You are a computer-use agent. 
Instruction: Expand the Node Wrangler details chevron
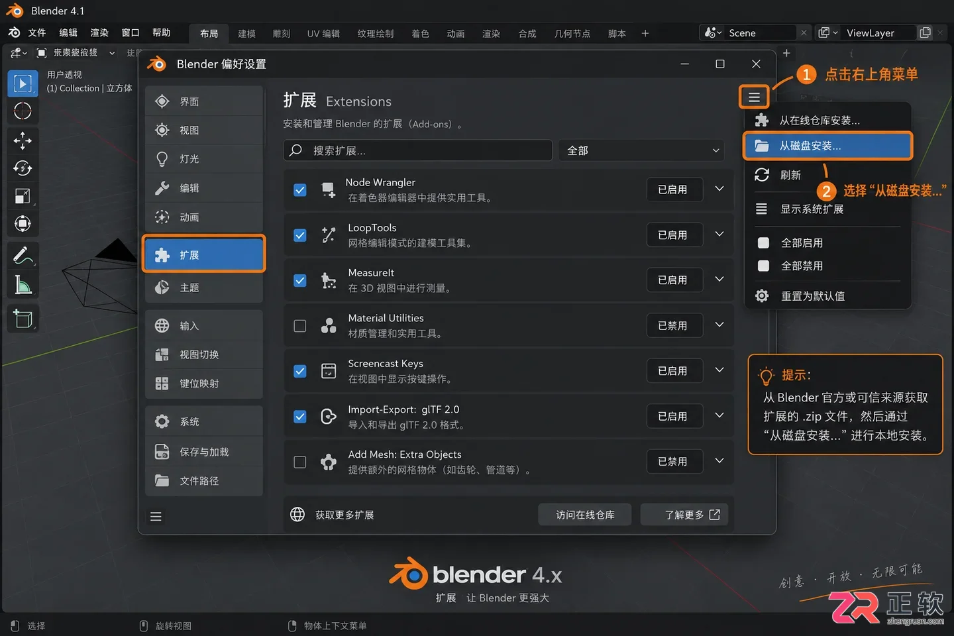point(719,189)
